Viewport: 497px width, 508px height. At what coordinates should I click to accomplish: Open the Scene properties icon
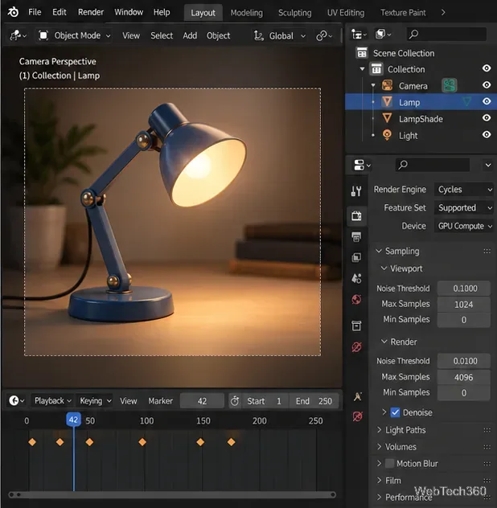click(x=356, y=279)
